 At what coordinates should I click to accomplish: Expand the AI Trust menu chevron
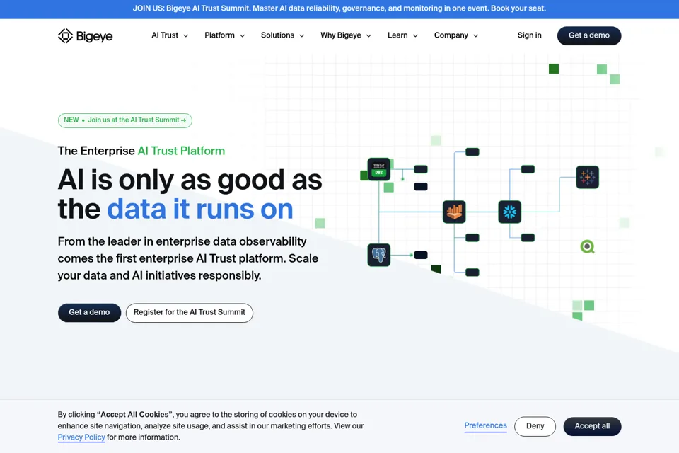coord(186,36)
